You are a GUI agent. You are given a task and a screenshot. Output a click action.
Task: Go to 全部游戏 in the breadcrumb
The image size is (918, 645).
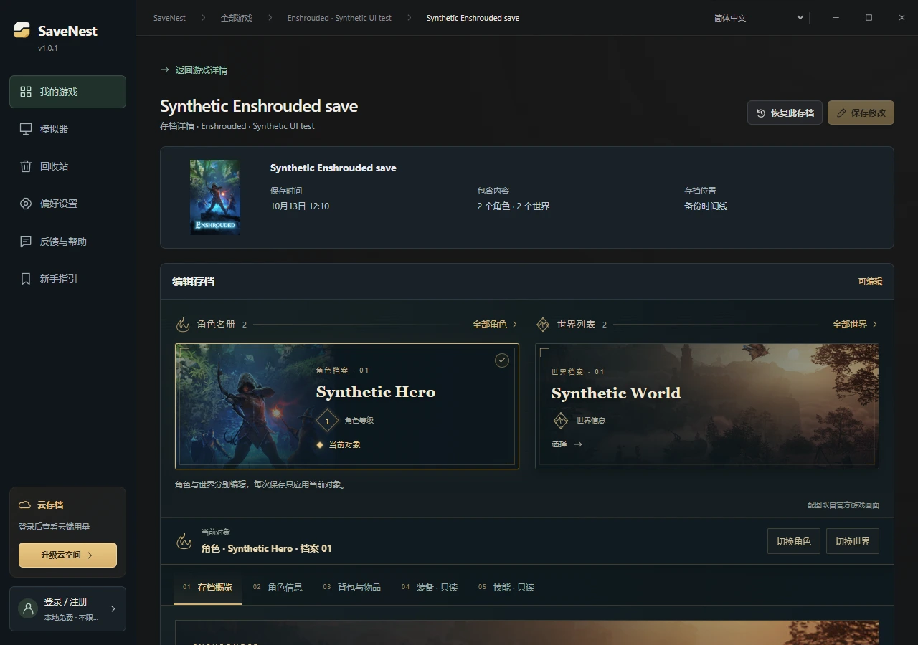(x=237, y=18)
